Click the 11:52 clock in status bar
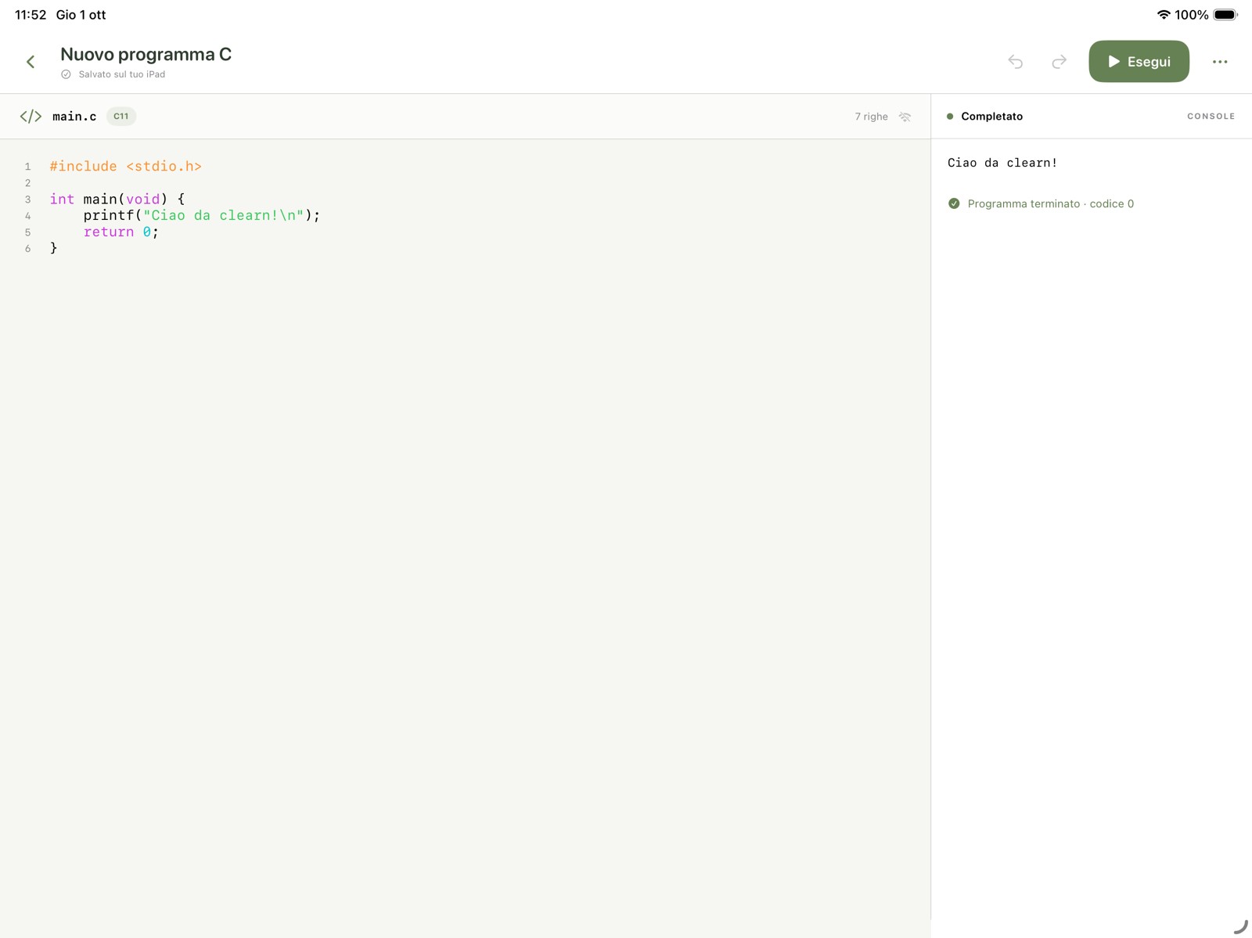The width and height of the screenshot is (1252, 938). (31, 15)
